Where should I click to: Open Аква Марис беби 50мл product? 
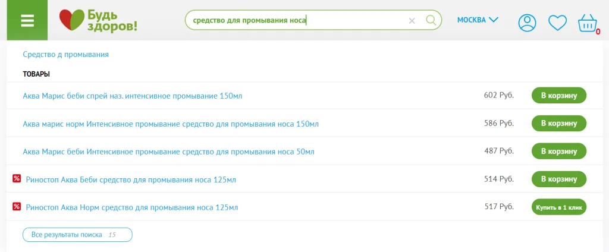tap(168, 152)
